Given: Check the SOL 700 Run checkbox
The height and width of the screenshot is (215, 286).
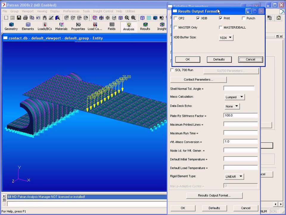Looking at the screenshot, I should pos(172,70).
